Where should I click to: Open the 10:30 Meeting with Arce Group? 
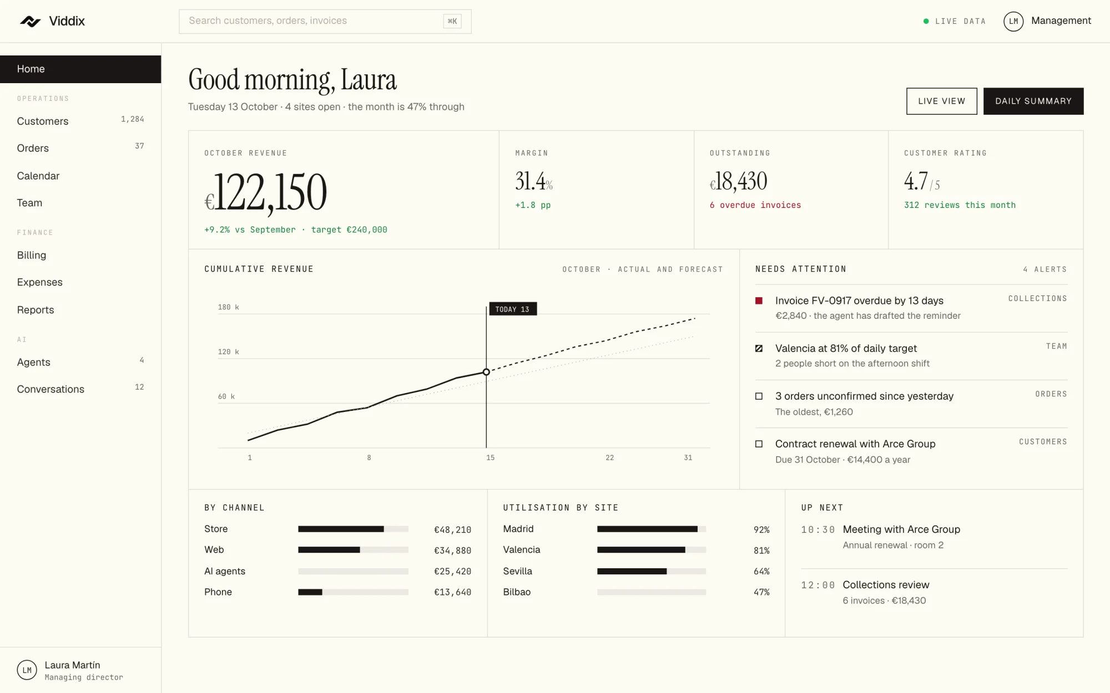[934, 537]
